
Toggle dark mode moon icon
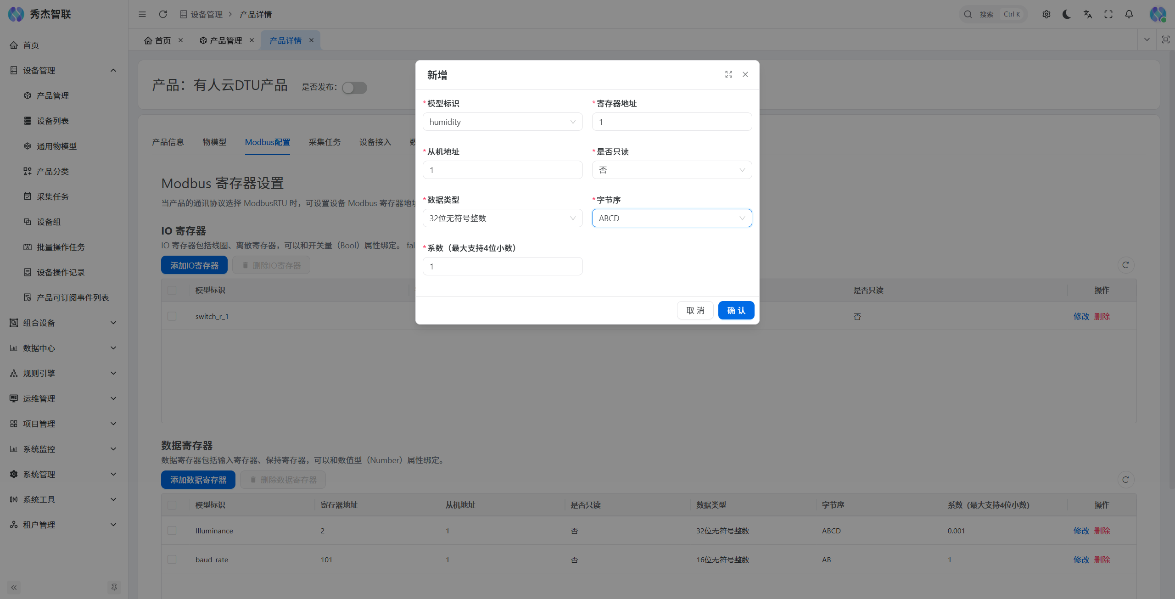[1067, 14]
